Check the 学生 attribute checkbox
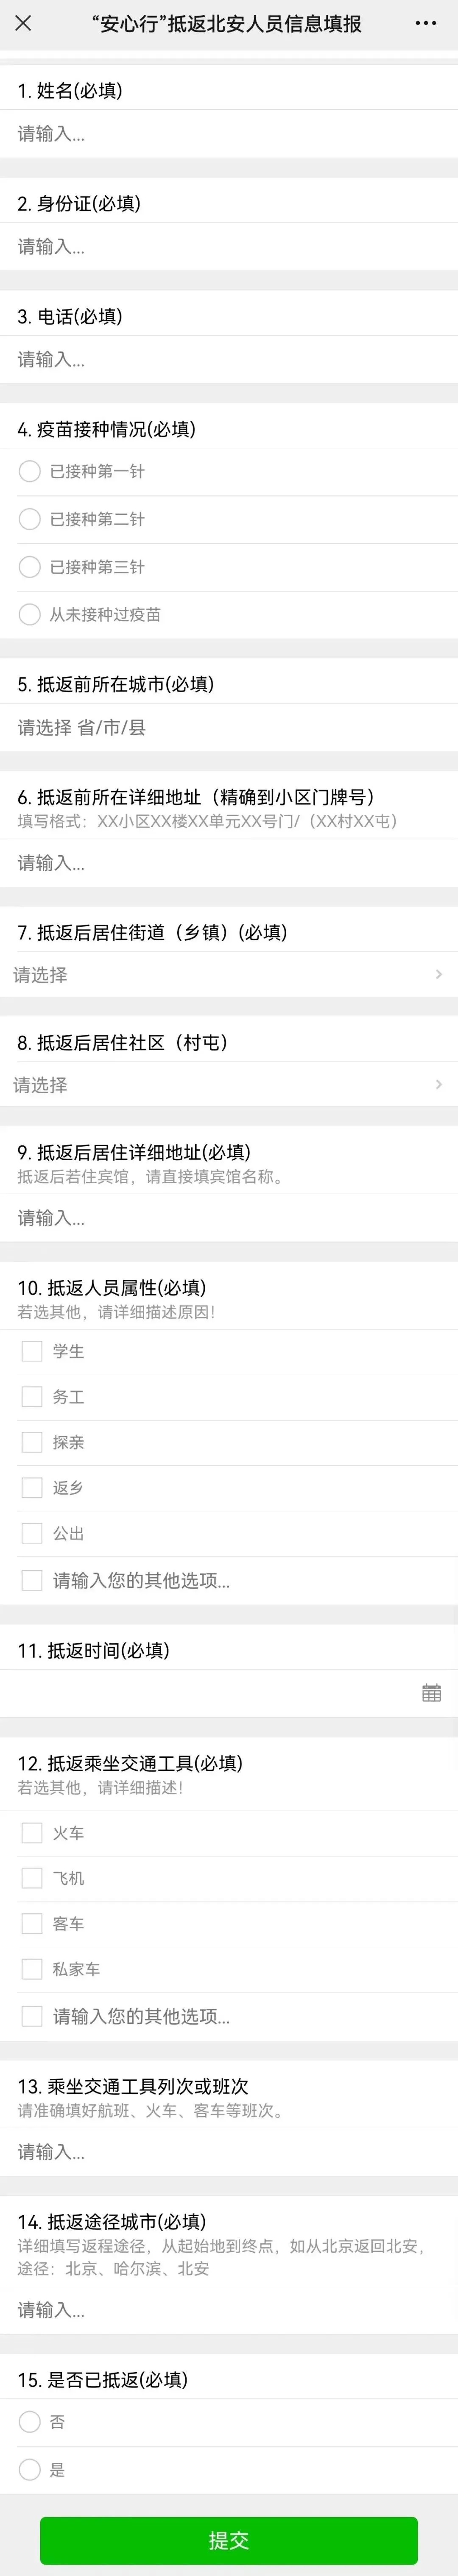This screenshot has height=2576, width=458. pyautogui.click(x=32, y=1351)
